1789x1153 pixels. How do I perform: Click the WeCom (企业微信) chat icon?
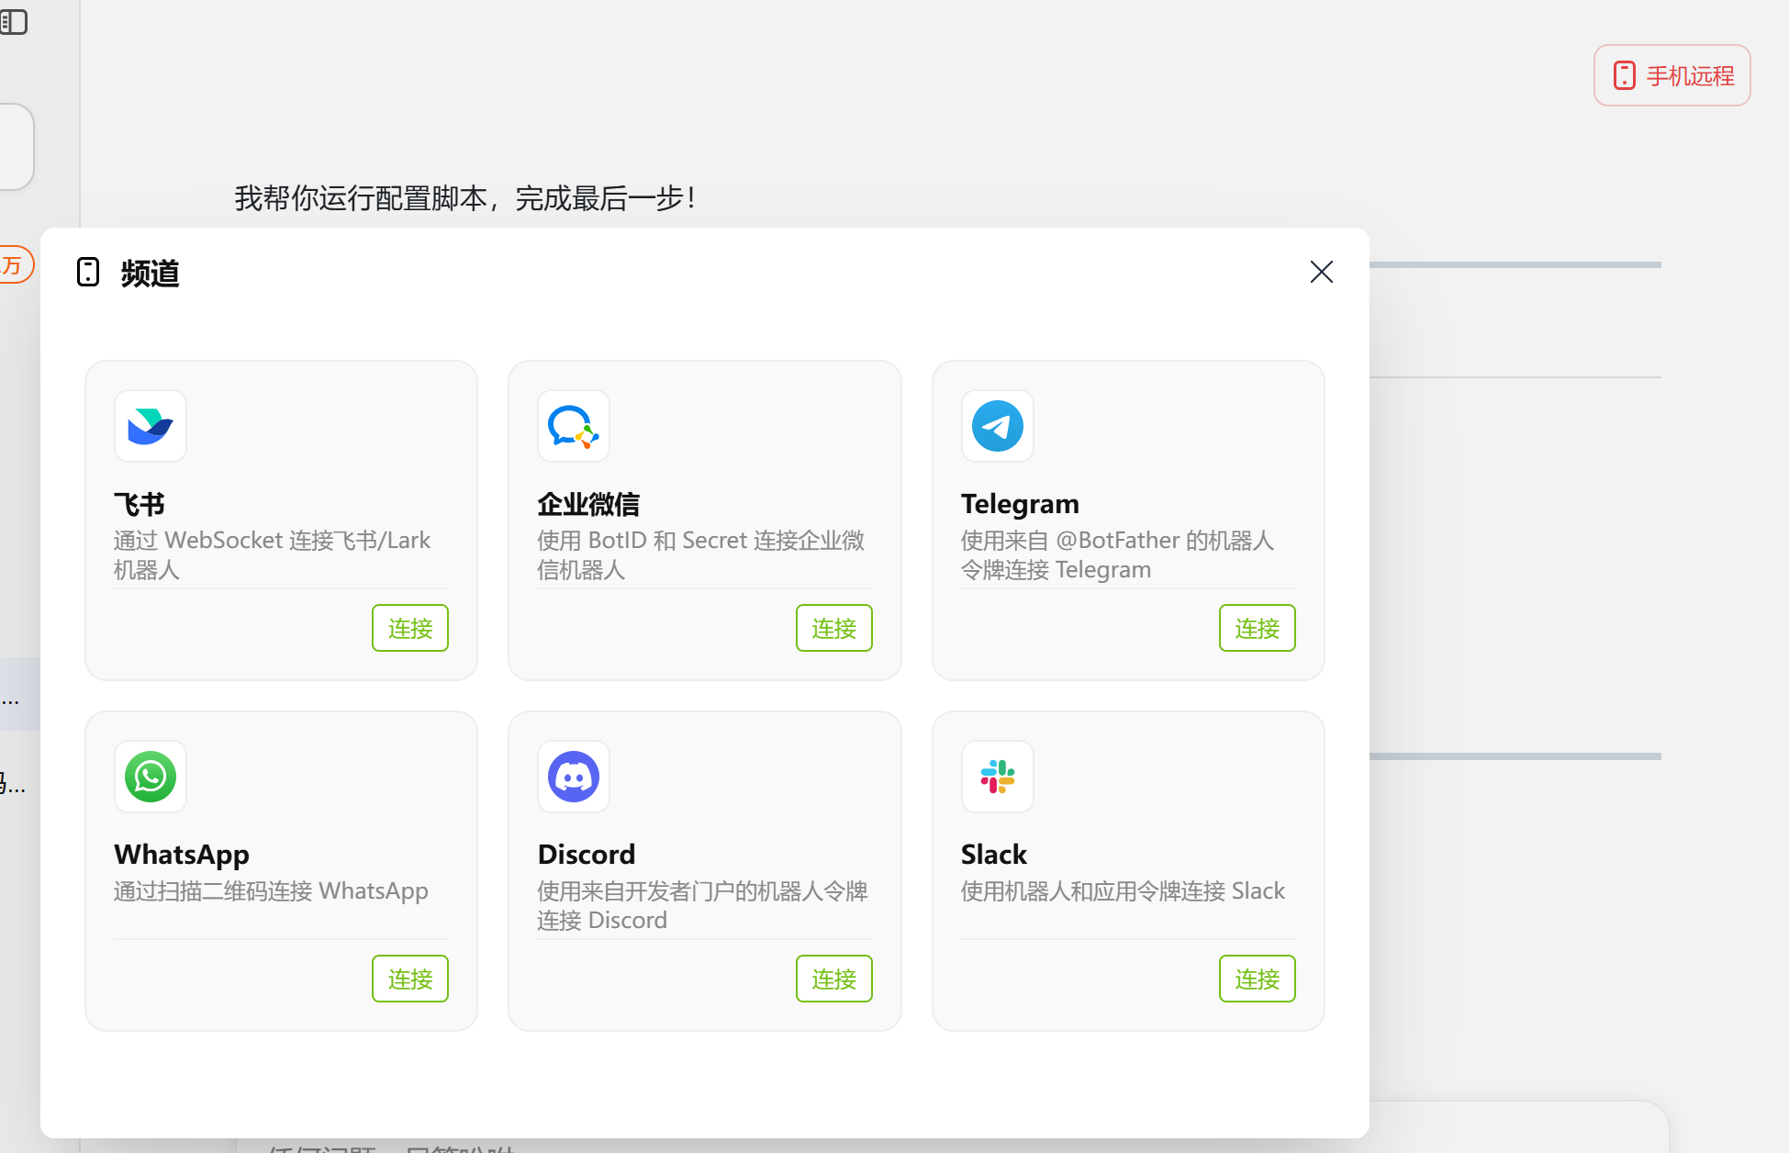pos(574,426)
